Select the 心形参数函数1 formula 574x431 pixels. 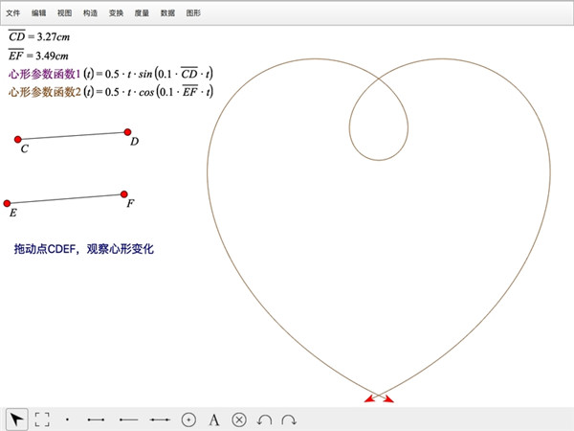pos(111,74)
